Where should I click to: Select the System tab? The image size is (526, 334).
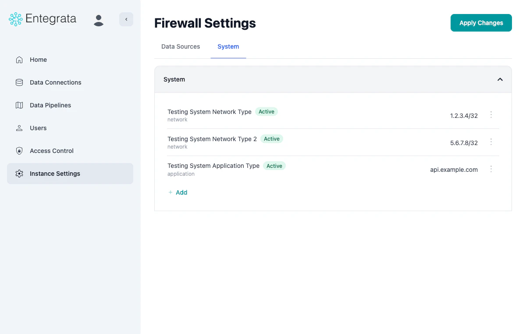(228, 46)
